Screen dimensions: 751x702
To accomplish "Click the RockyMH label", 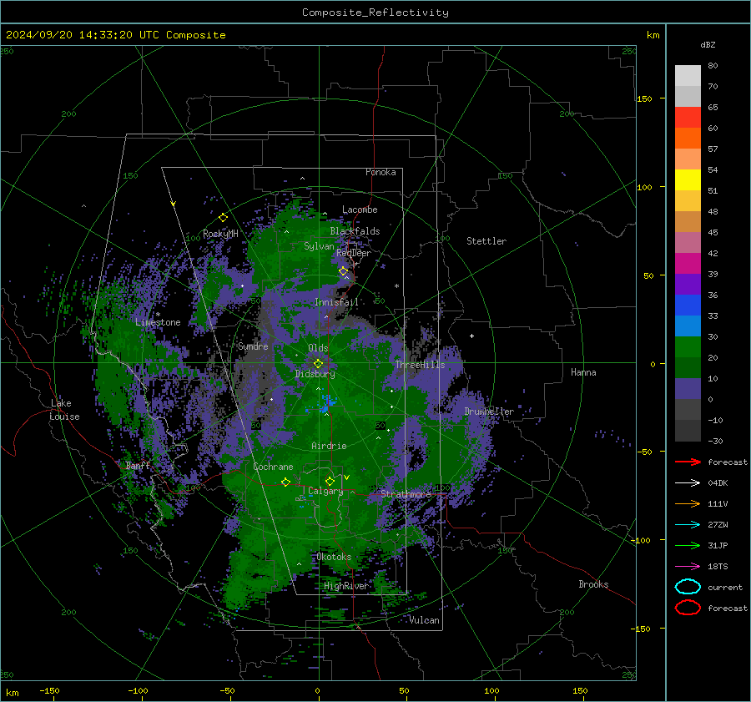I will tap(220, 234).
